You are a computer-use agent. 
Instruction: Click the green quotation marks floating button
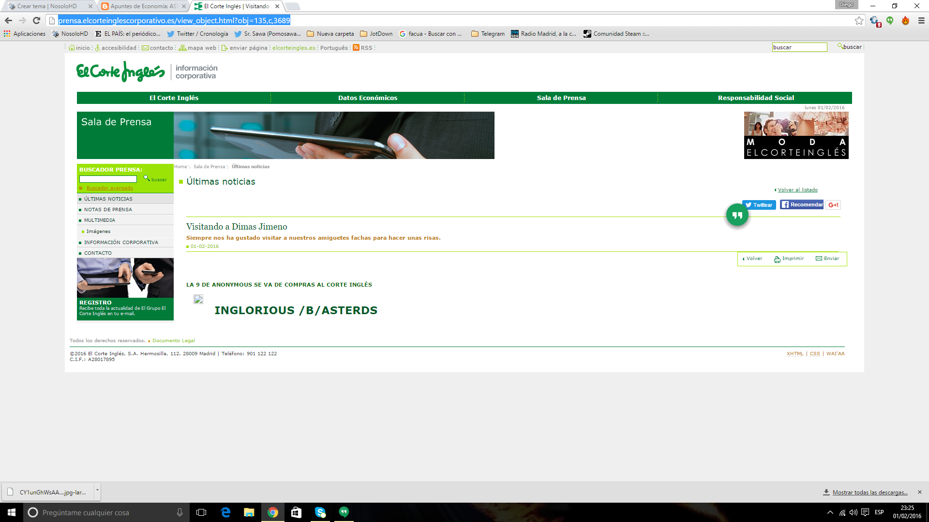pos(737,215)
